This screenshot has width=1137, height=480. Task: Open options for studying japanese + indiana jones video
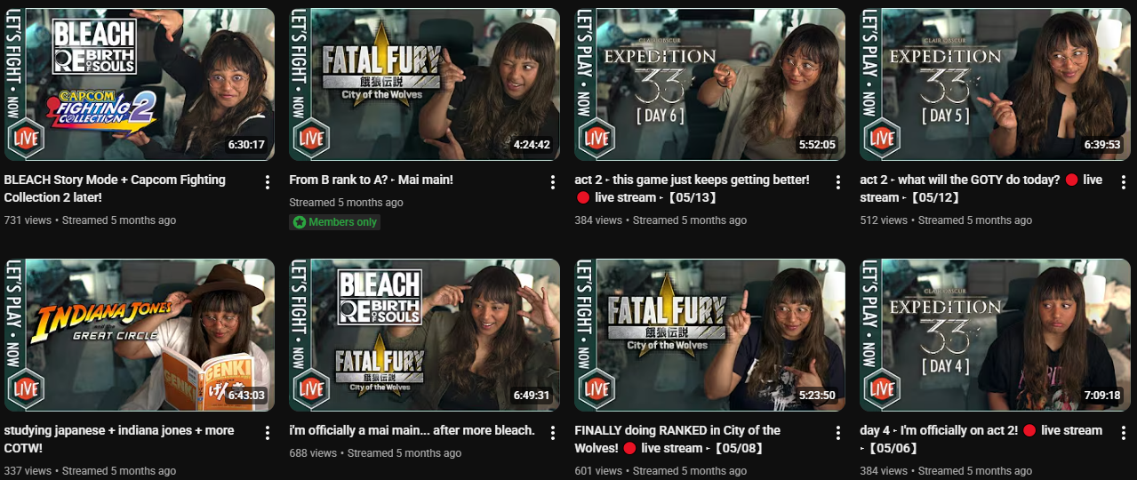click(x=268, y=433)
